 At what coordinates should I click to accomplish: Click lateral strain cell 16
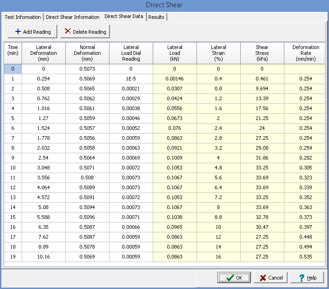pyautogui.click(x=219, y=257)
